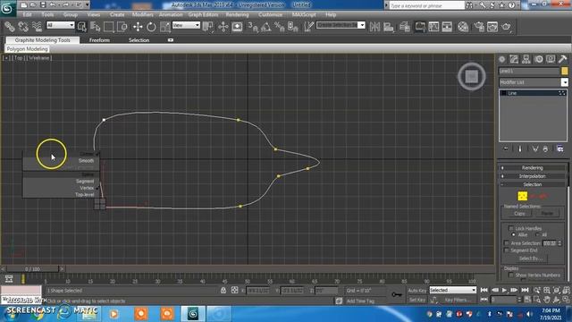Image resolution: width=572 pixels, height=322 pixels.
Task: Click the object color swatch beside Line01
Action: click(565, 71)
